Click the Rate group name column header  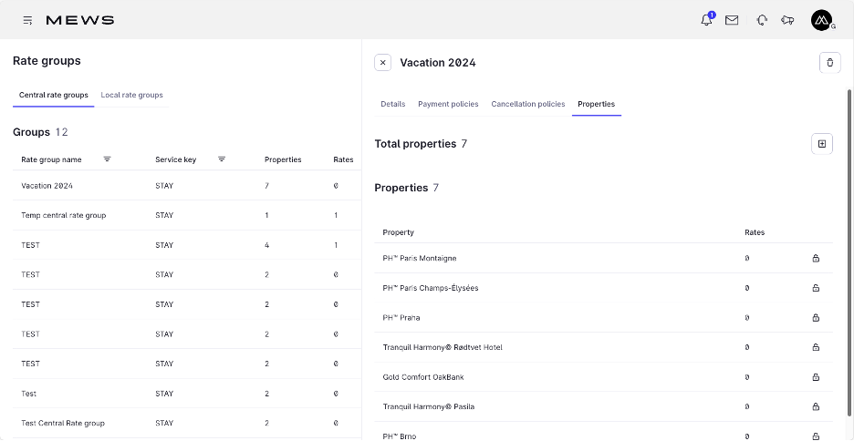click(51, 159)
